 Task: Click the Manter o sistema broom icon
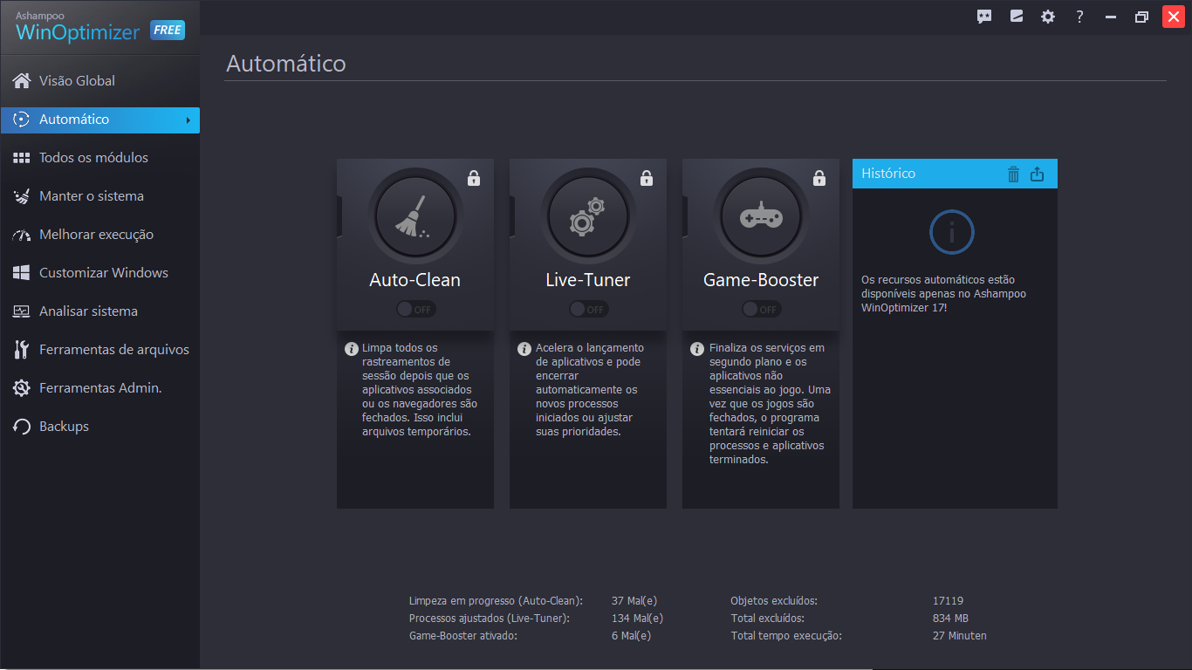(x=22, y=196)
